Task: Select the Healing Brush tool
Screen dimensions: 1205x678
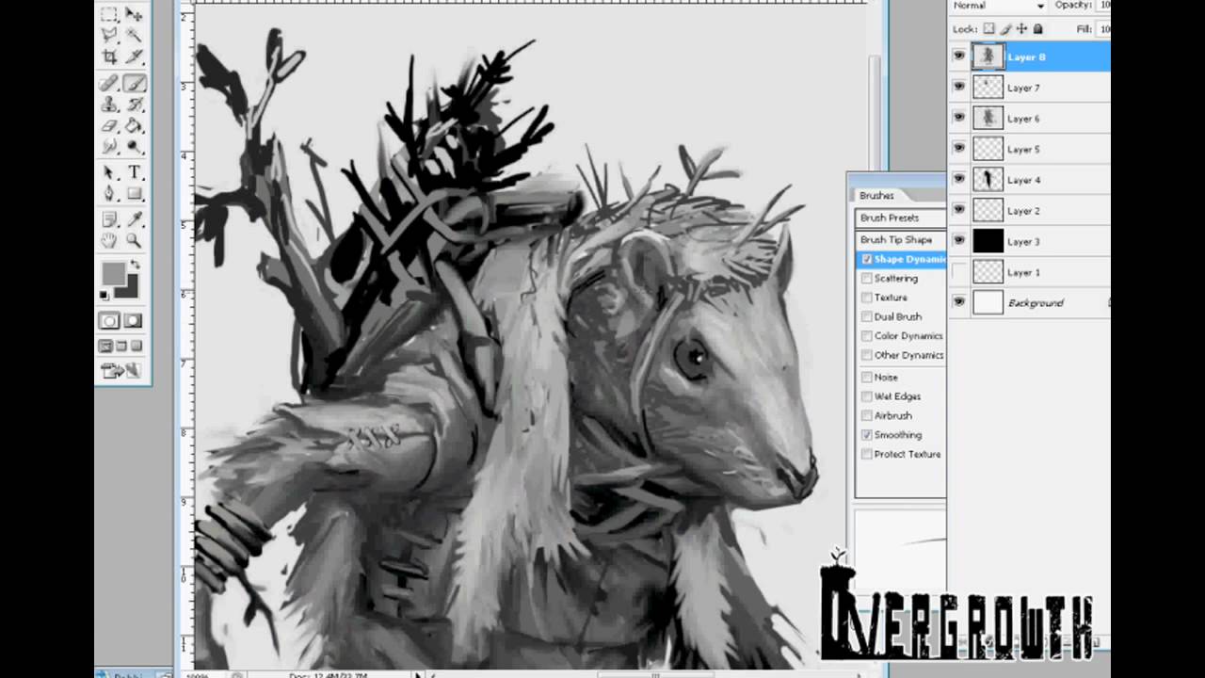Action: coord(110,84)
